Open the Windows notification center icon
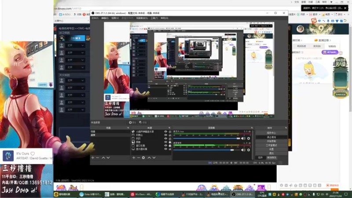Viewport: 352px width, 198px height. 346,194
